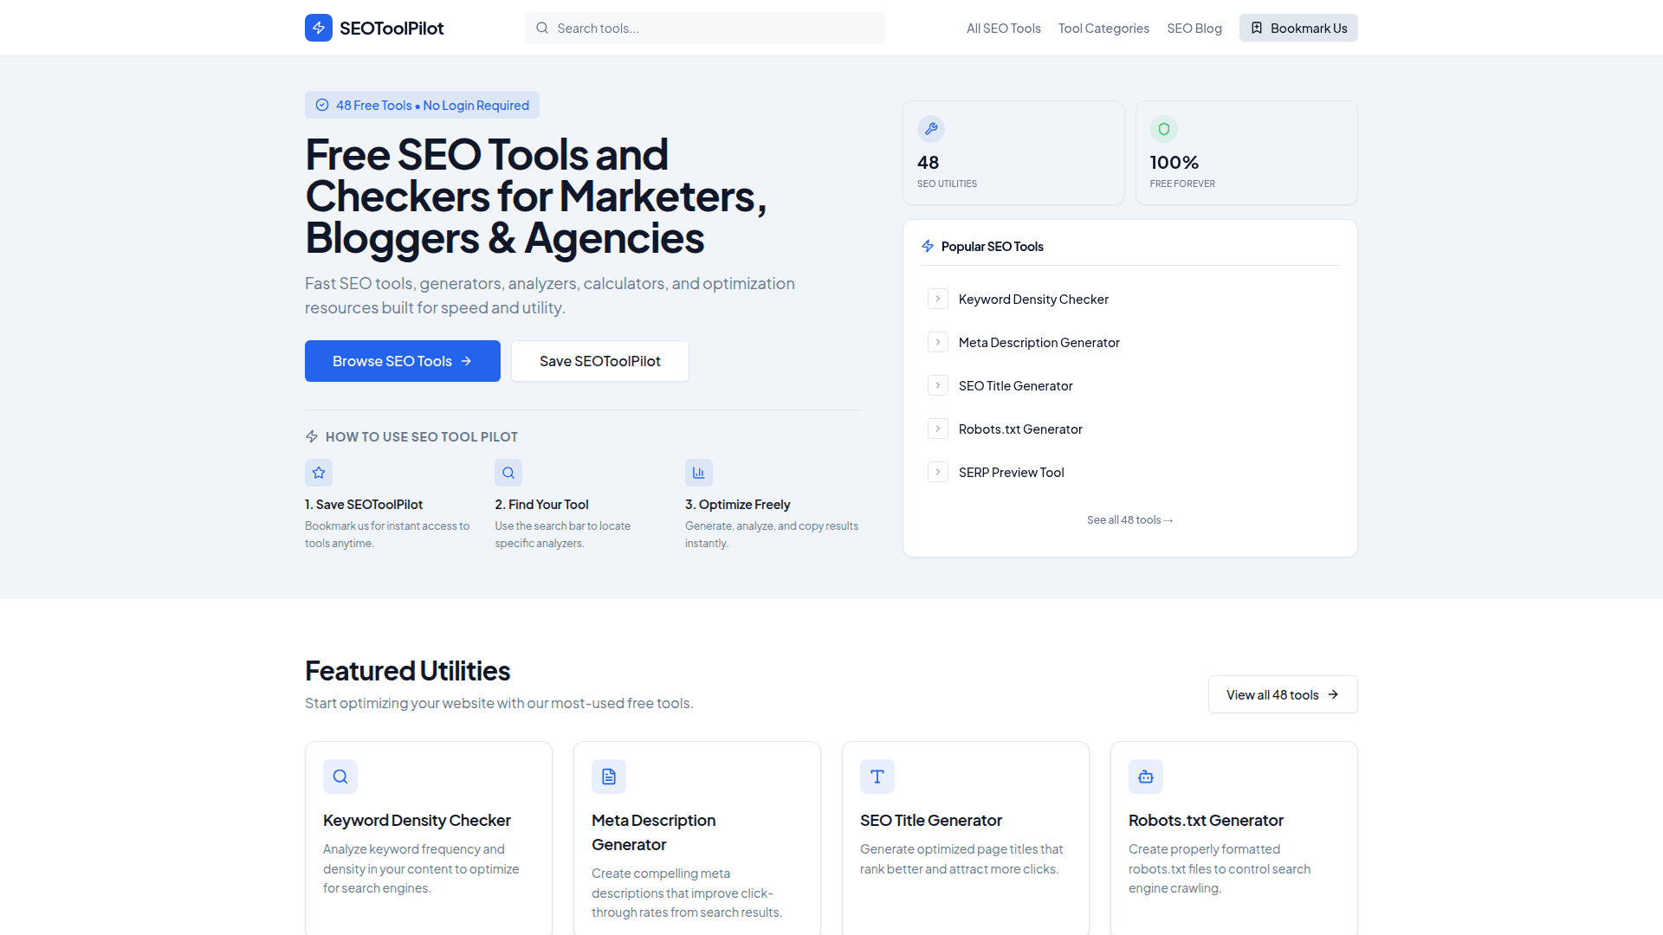
Task: Open Tool Categories in the top navigation
Action: point(1103,28)
